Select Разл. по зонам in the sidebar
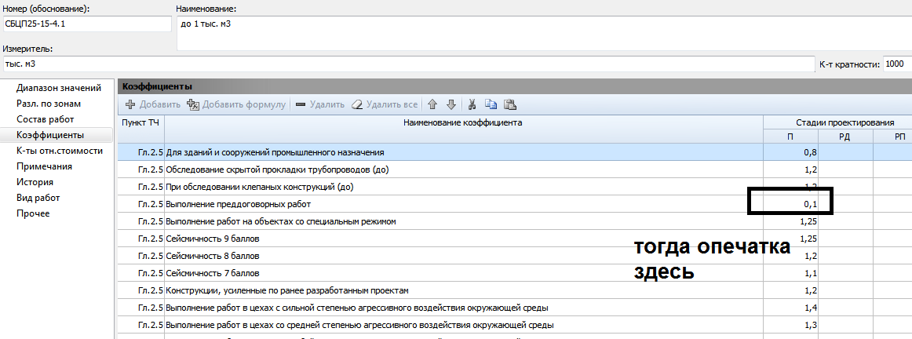 pos(49,104)
